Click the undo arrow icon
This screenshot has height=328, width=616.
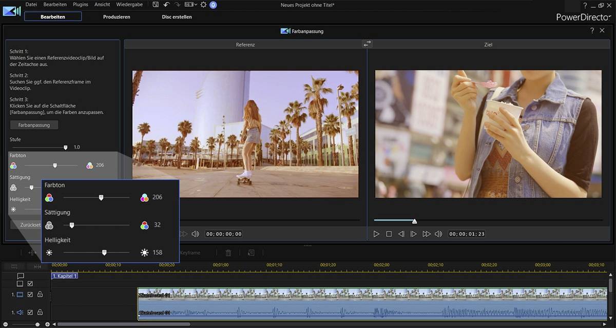tap(166, 5)
